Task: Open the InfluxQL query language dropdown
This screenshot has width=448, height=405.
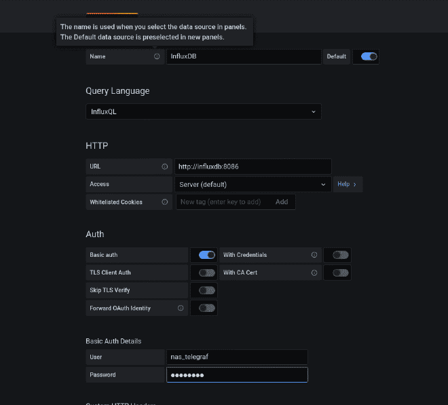Action: [x=204, y=111]
